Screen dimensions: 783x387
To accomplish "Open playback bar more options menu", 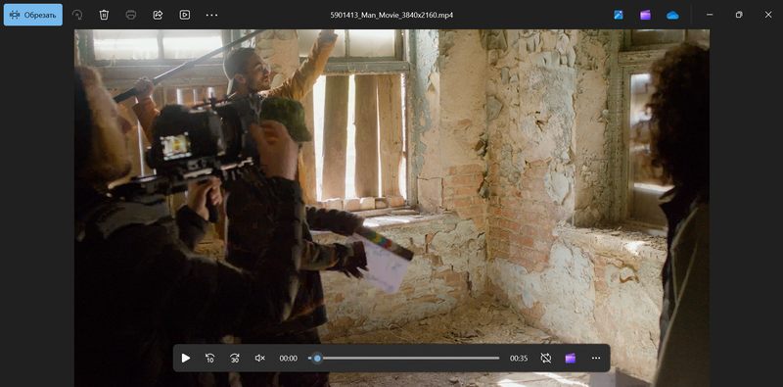I will pos(596,358).
